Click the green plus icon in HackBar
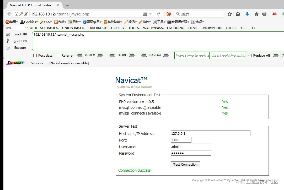Screen dimensions: 284x190 (36, 28)
